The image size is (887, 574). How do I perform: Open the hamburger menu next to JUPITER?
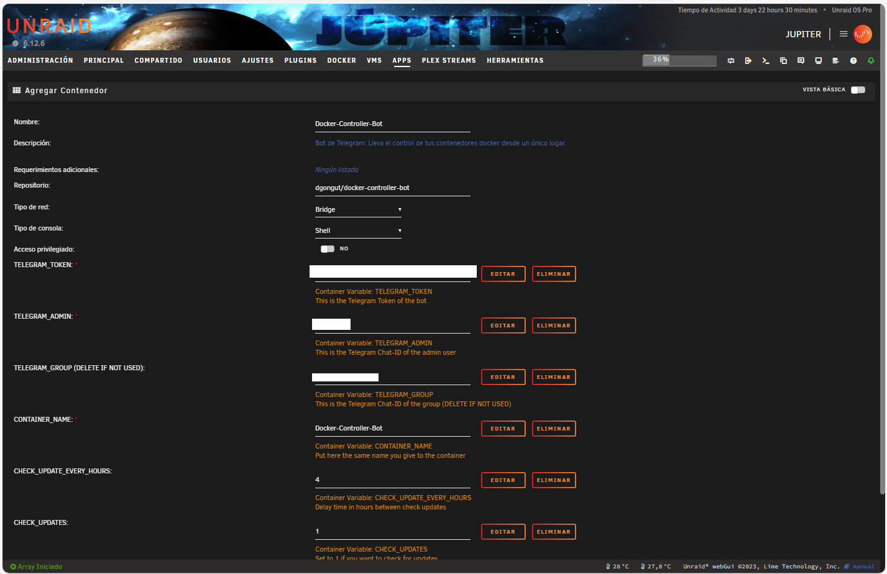(x=843, y=34)
